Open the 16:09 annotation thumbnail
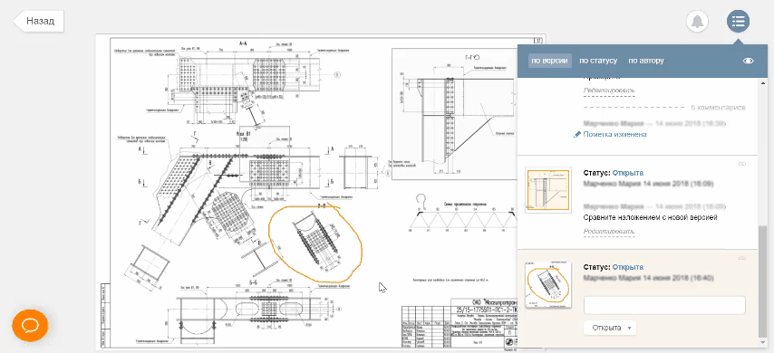This screenshot has height=353, width=774. click(x=548, y=190)
